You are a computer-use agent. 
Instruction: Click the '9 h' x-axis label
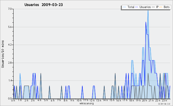72,101
